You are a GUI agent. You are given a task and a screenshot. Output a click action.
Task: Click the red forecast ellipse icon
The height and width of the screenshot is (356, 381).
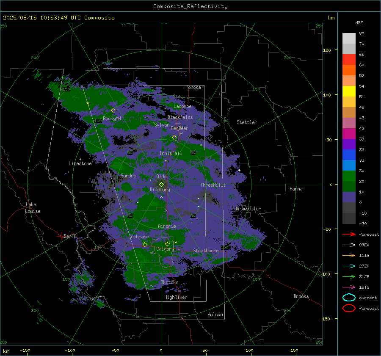coord(349,308)
